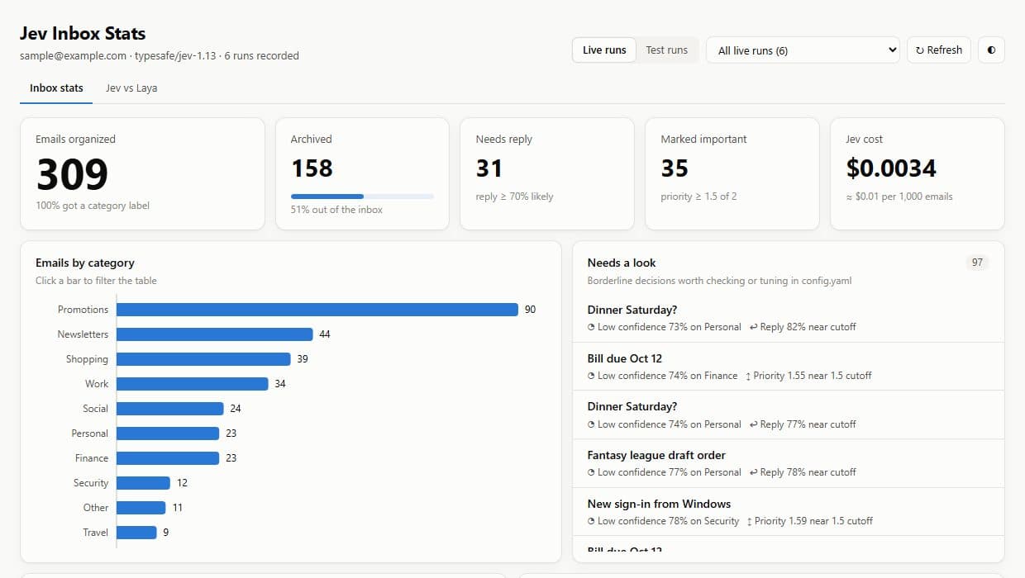
Task: Click the Jev Inbox Stats heading
Action: coord(83,34)
